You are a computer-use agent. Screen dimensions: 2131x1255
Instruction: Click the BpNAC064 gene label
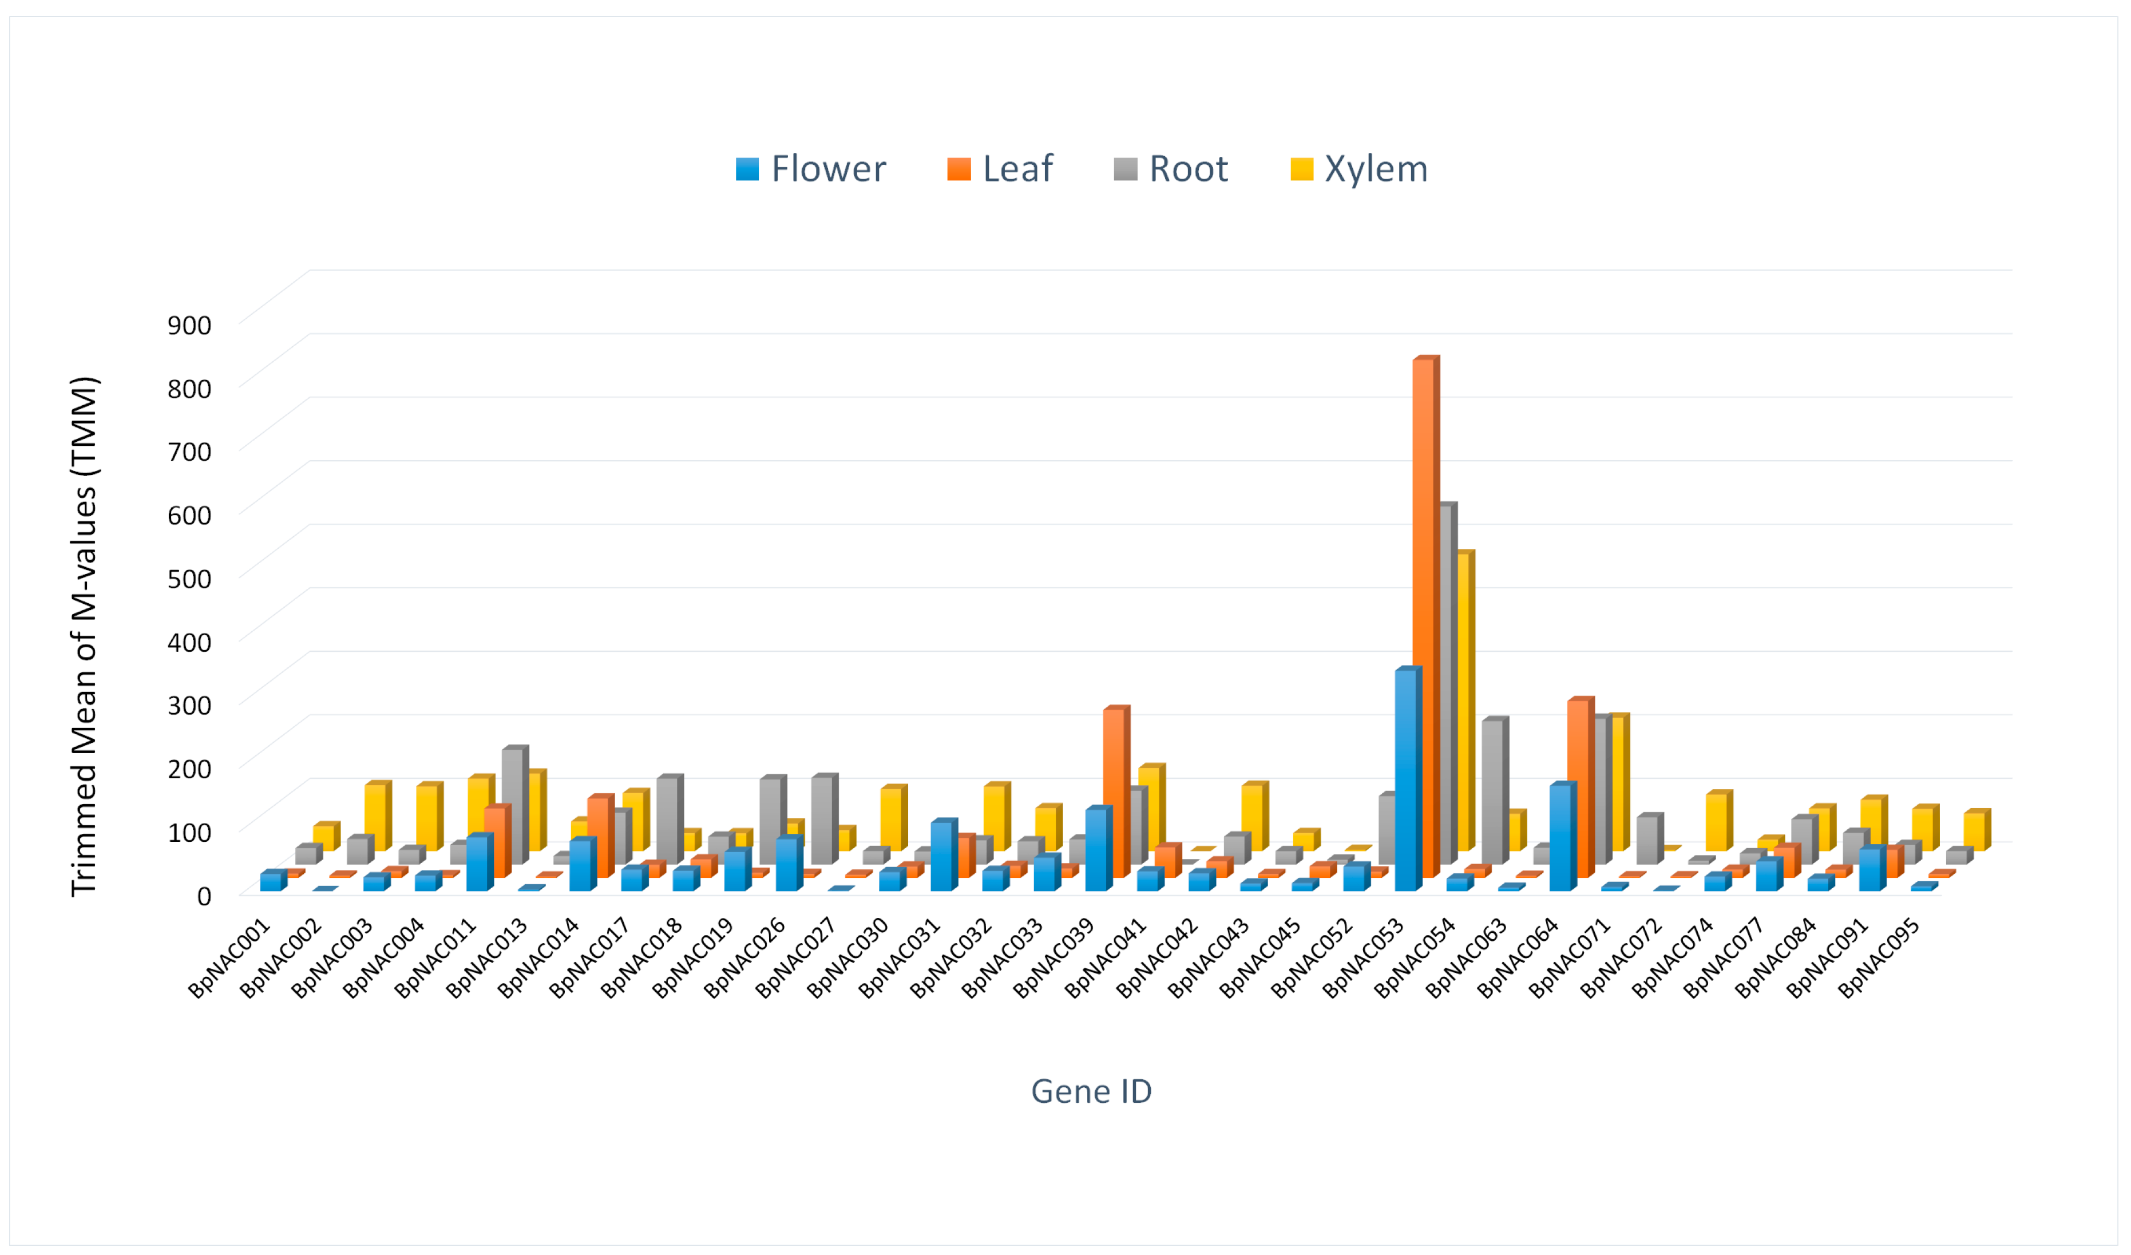coord(1519,958)
